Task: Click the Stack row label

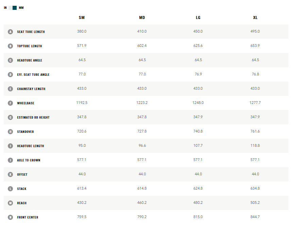Action: (x=22, y=189)
